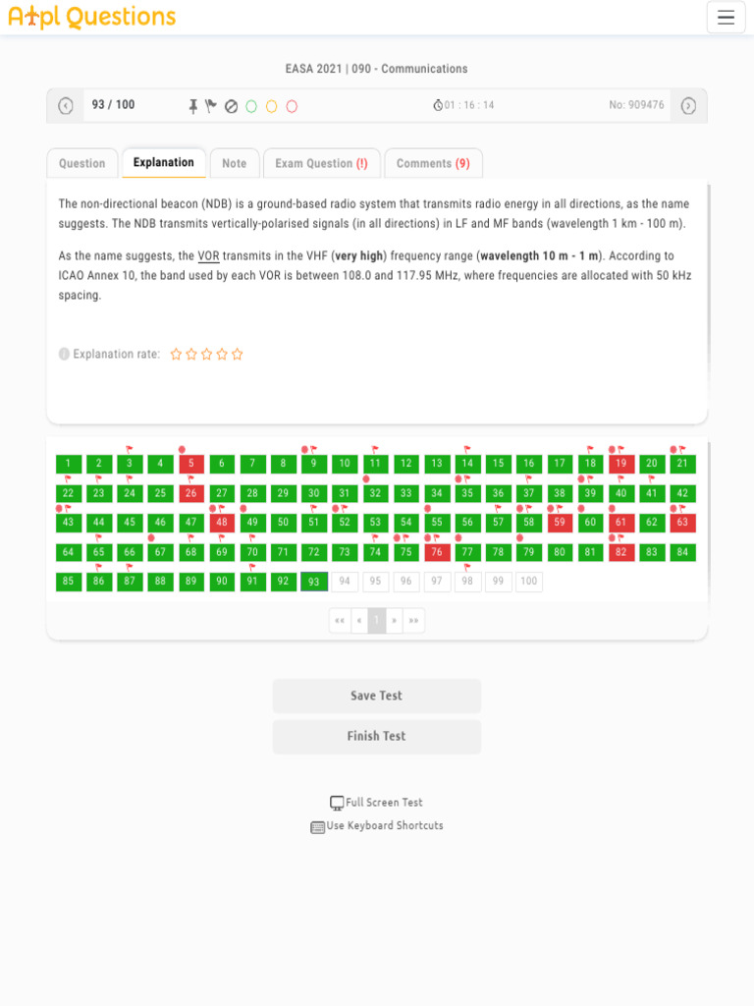Viewport: 754px width, 1006px height.
Task: Flag this question with flag icon
Action: tap(211, 106)
